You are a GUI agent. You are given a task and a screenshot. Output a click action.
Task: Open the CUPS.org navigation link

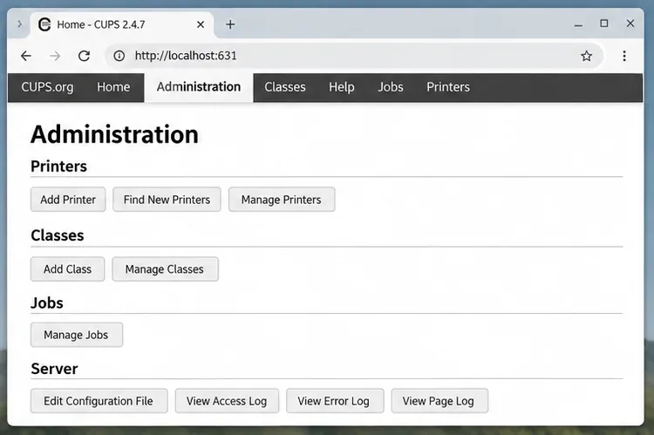coord(47,87)
